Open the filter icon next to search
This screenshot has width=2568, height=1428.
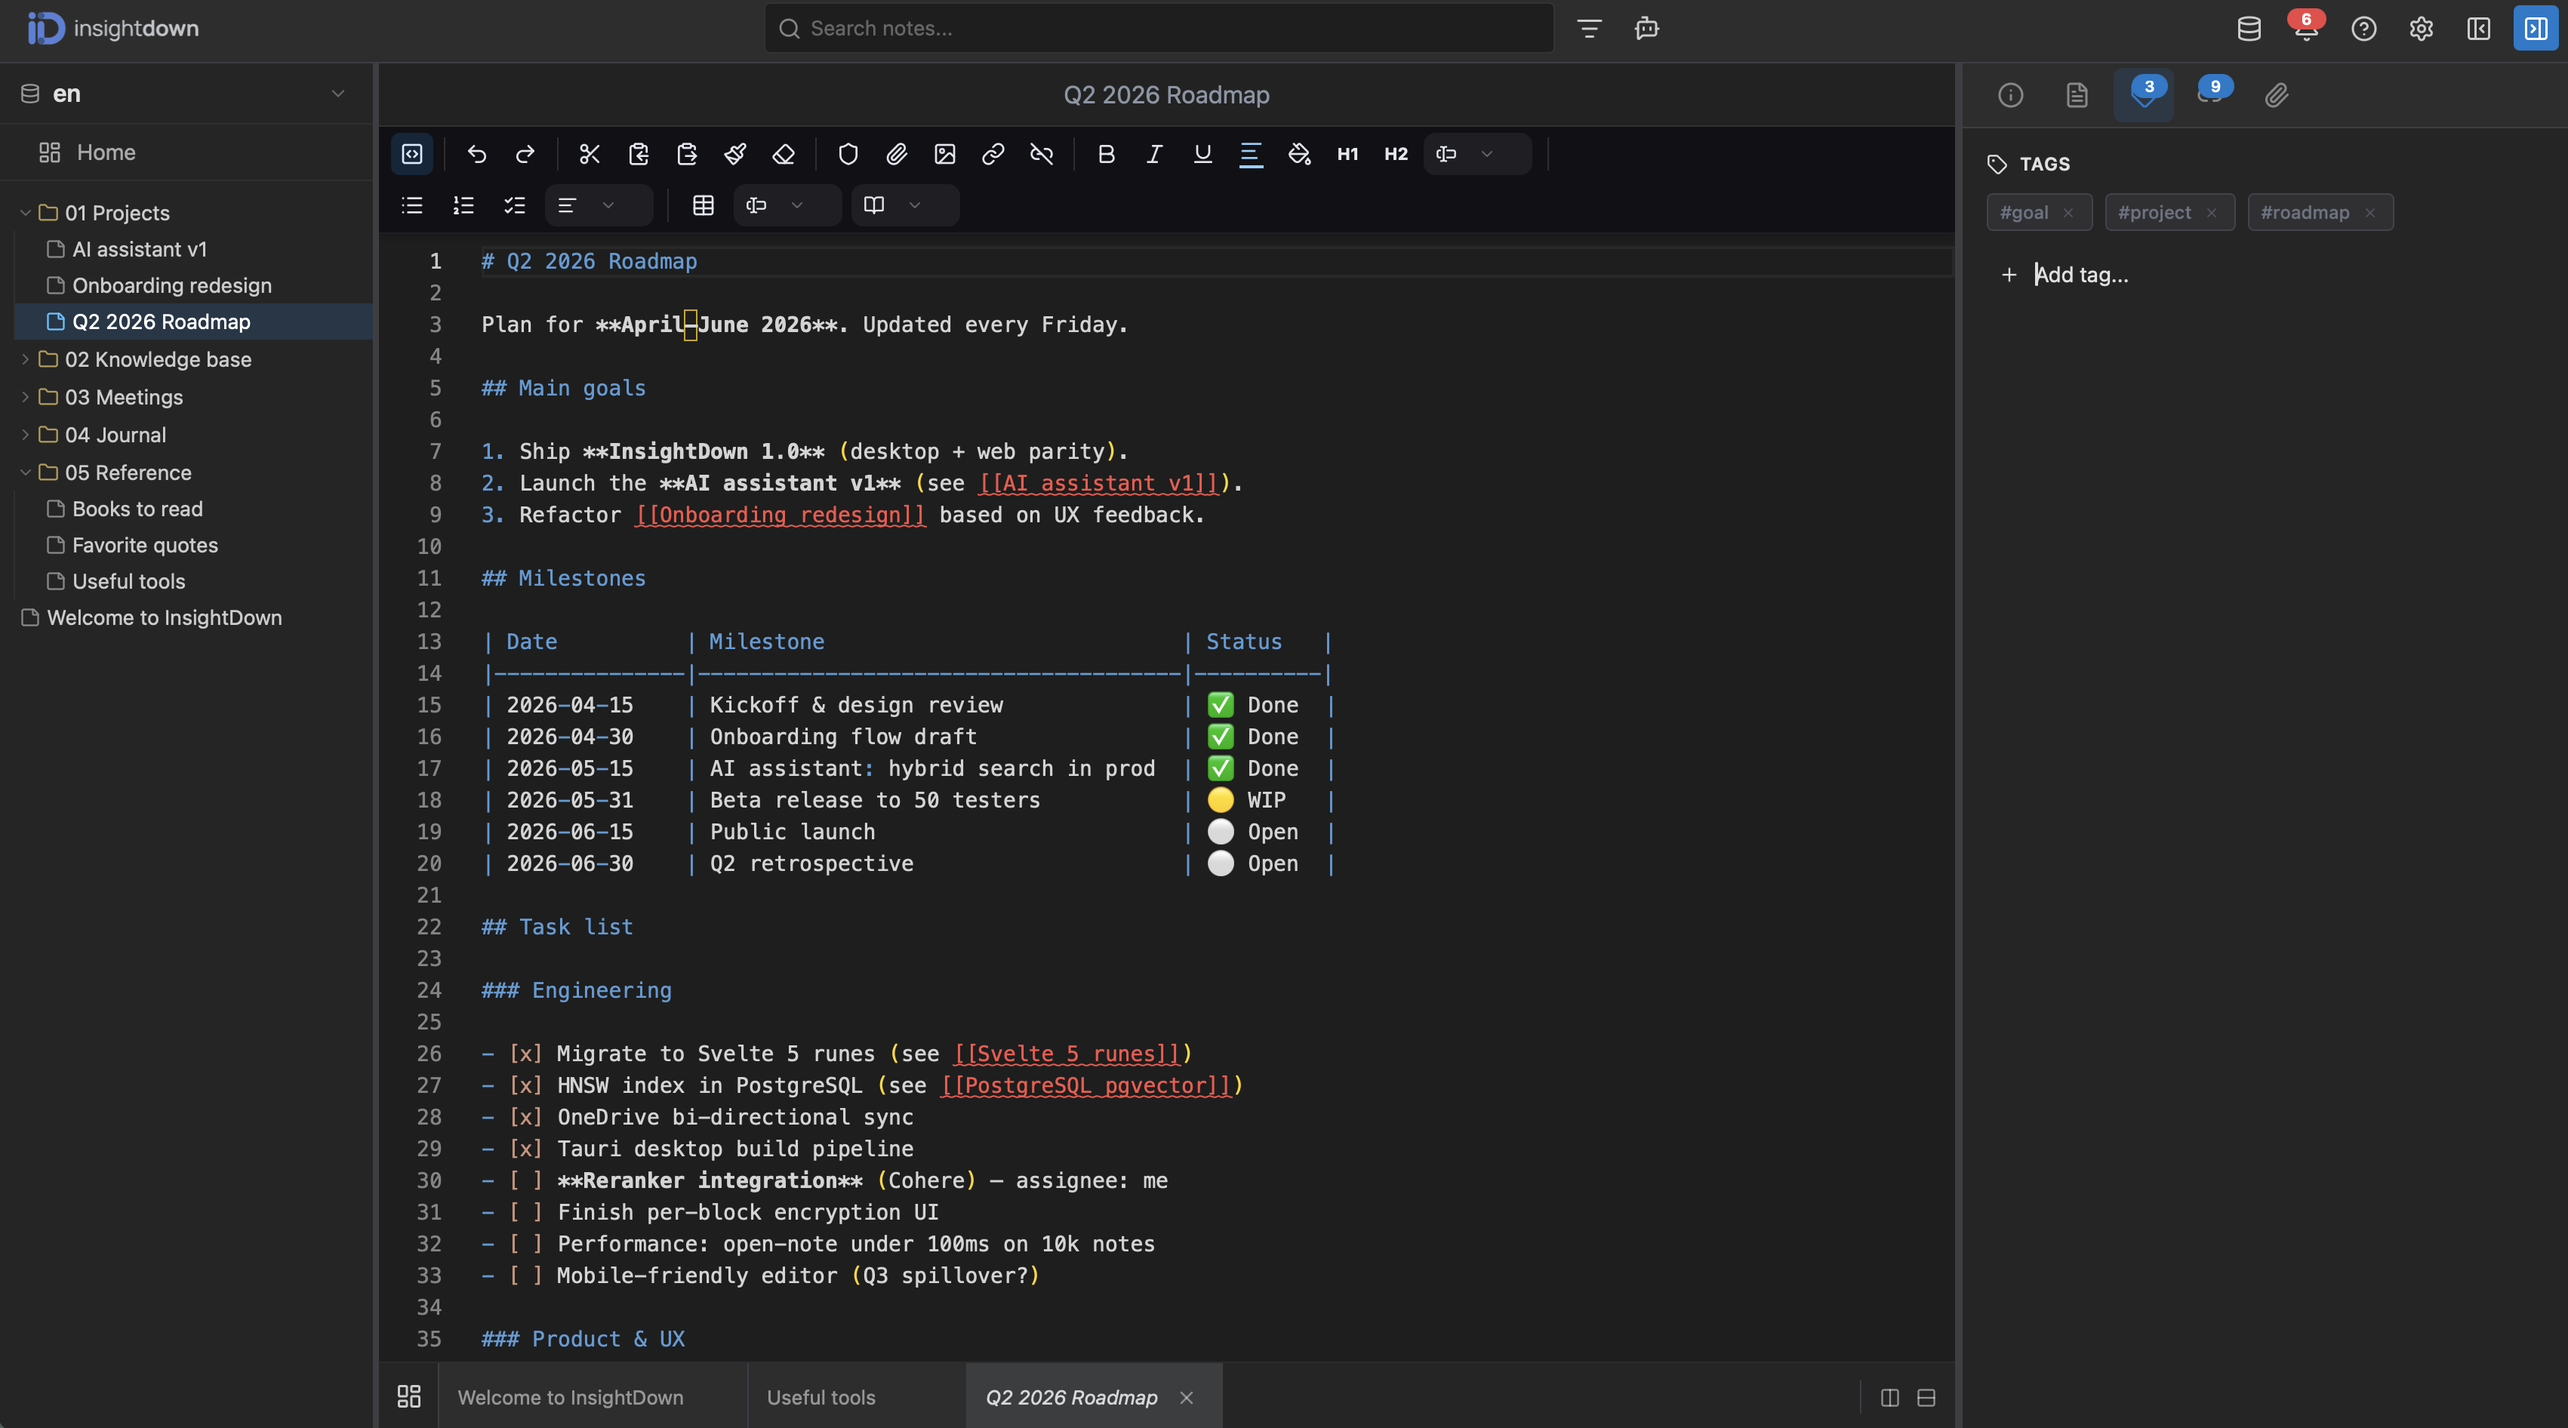coord(1589,28)
